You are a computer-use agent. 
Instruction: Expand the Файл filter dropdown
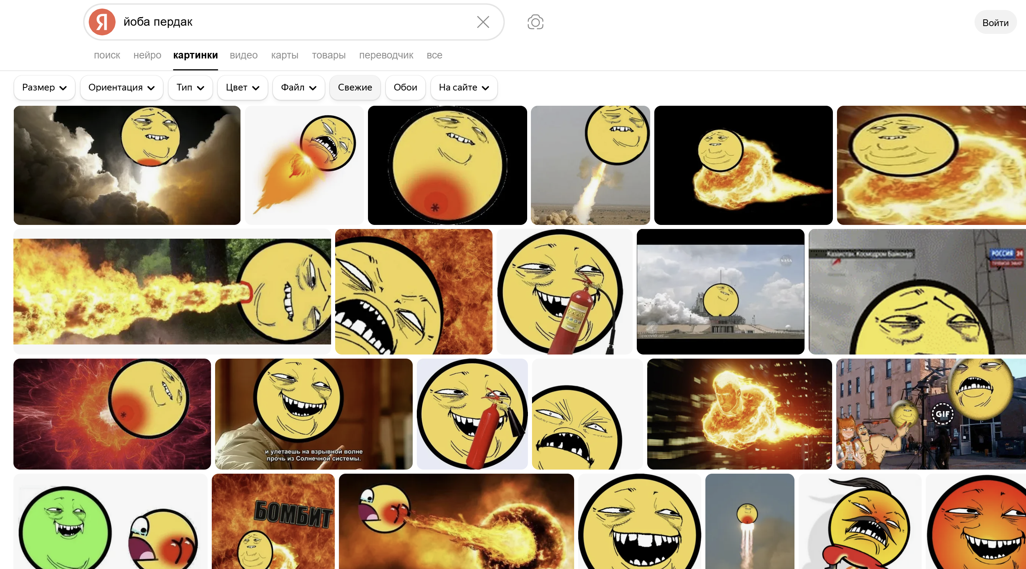(298, 88)
